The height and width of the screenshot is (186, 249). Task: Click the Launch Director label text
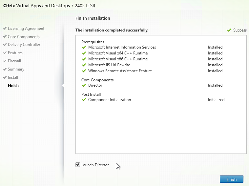tap(95, 165)
